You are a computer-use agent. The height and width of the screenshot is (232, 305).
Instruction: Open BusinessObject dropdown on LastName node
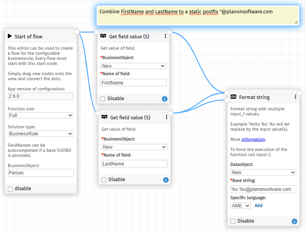tap(134, 147)
